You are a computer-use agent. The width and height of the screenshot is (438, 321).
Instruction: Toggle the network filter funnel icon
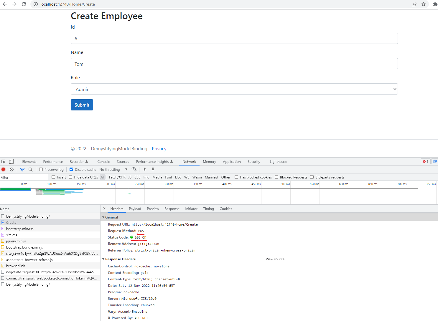pos(22,169)
